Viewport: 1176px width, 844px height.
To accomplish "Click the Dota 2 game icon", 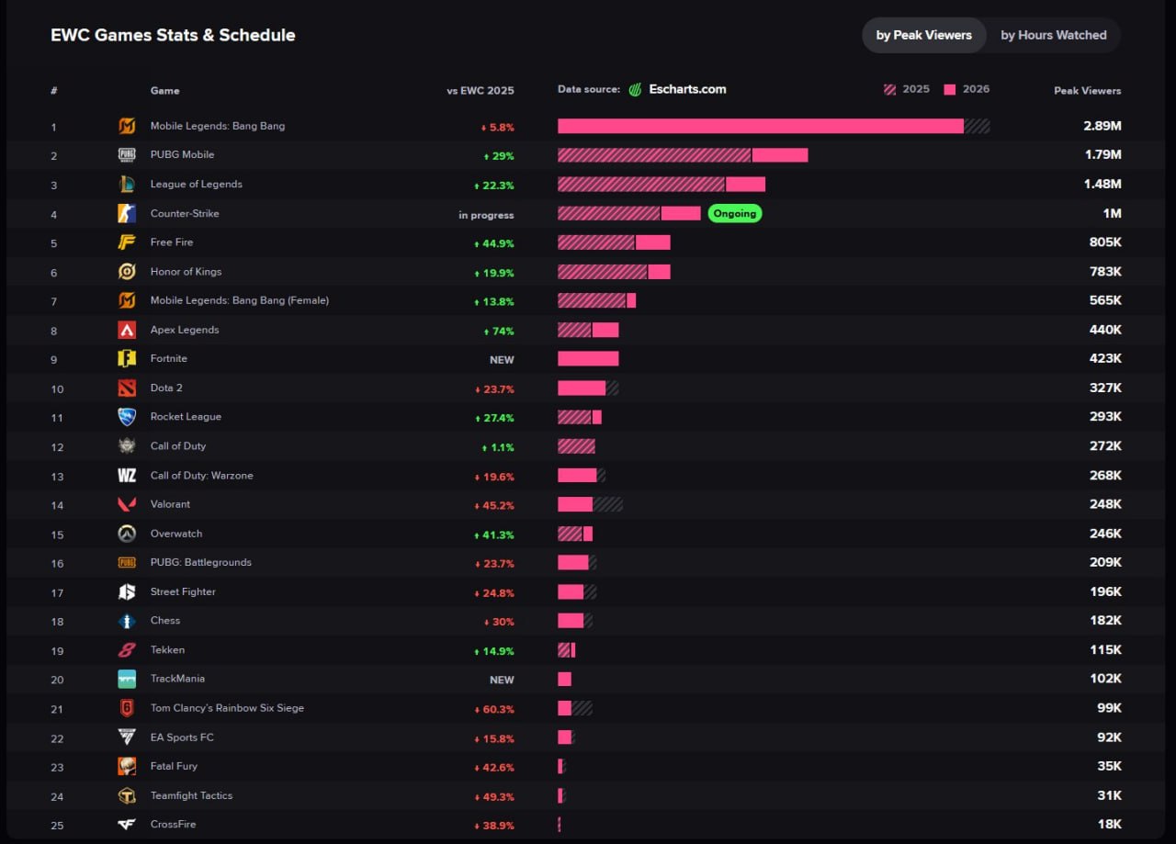I will point(127,388).
